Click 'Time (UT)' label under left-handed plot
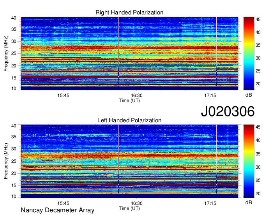 (129, 208)
